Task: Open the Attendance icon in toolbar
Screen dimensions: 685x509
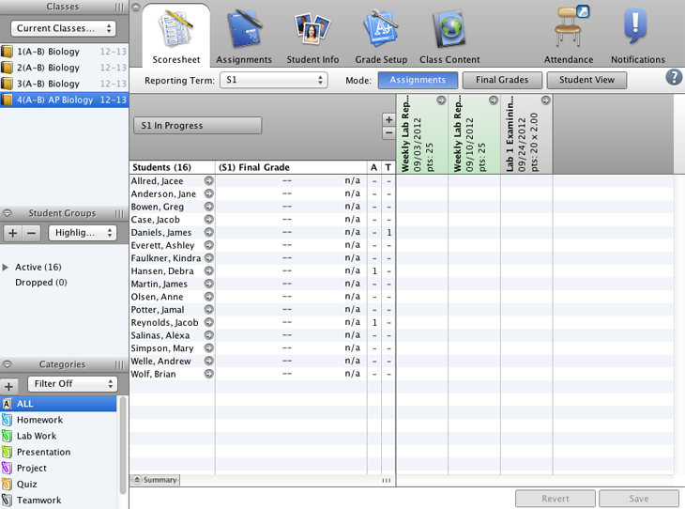Action: tap(568, 31)
